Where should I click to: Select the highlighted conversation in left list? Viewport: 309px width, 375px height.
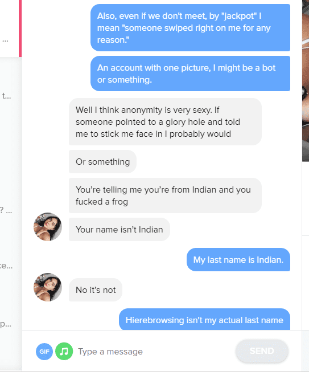pyautogui.click(x=11, y=28)
